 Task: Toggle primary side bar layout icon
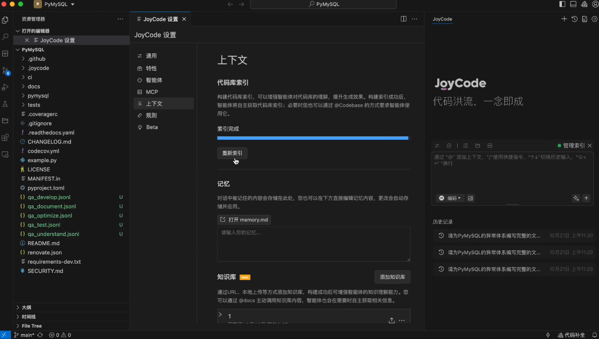coord(562,4)
